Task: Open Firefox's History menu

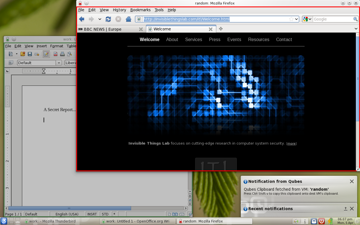Action: pyautogui.click(x=119, y=10)
